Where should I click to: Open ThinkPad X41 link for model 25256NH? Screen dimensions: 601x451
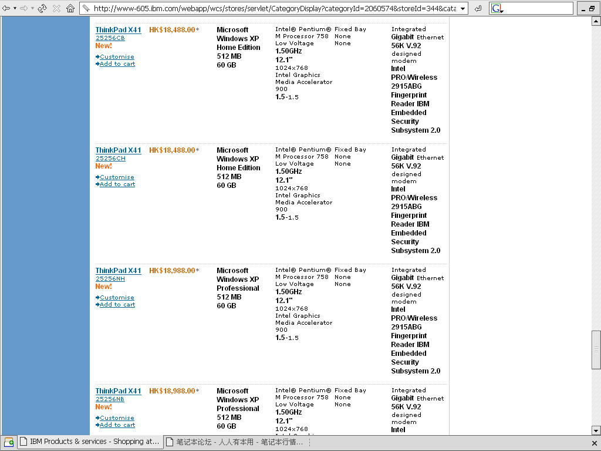click(118, 271)
